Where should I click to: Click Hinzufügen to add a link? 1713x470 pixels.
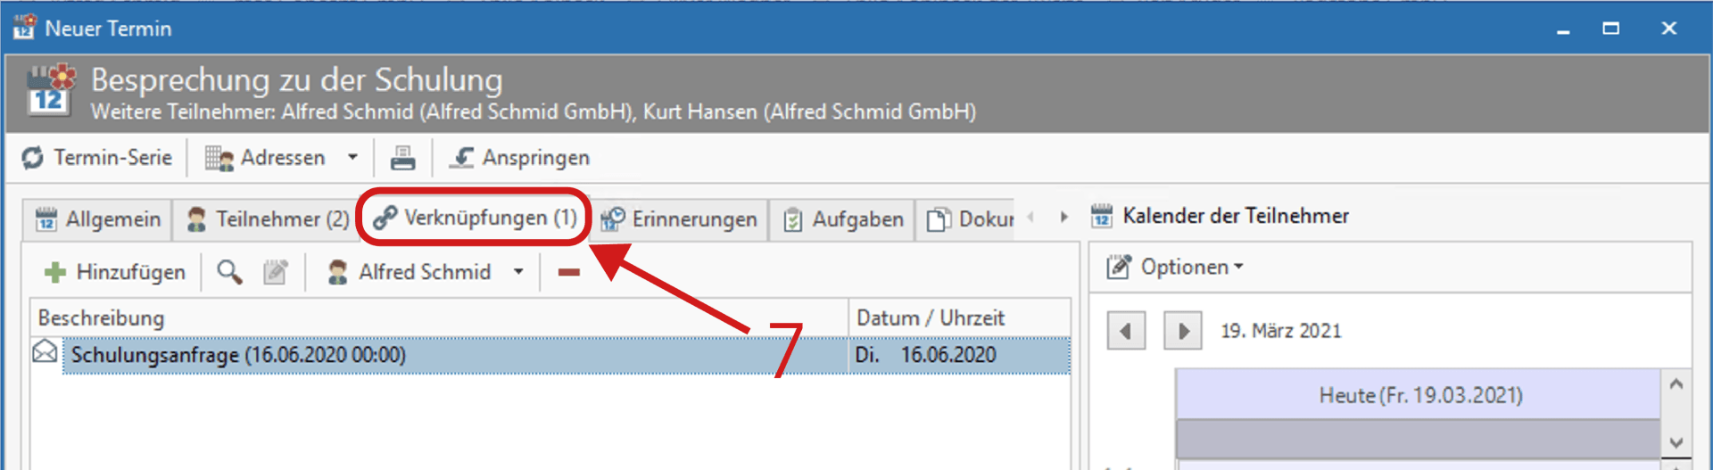pos(115,272)
